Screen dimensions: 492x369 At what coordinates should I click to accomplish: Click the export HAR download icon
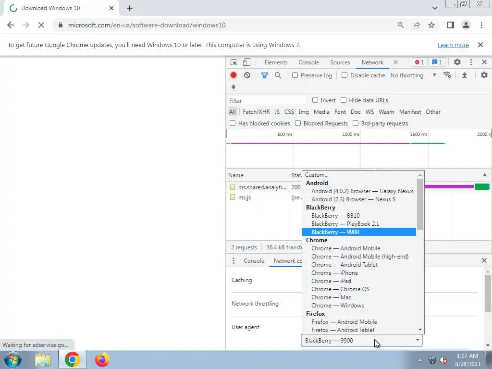(234, 87)
